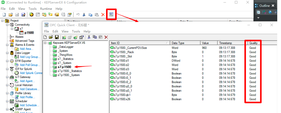Click the red Delete icon in KEPServerEX toolbar

pyautogui.click(x=103, y=15)
